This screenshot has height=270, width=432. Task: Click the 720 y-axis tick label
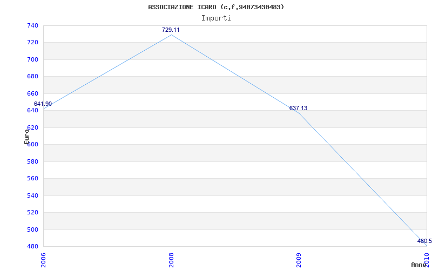(x=33, y=43)
